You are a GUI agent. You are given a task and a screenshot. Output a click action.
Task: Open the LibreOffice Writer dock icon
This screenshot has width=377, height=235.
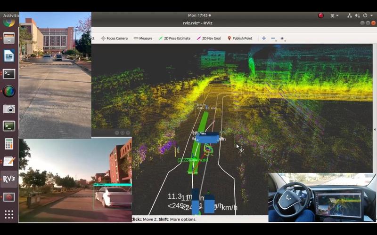[9, 56]
